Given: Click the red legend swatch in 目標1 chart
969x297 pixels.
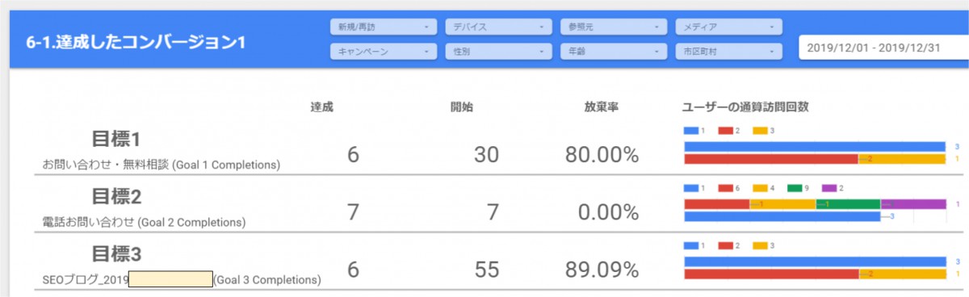Looking at the screenshot, I should (x=726, y=130).
